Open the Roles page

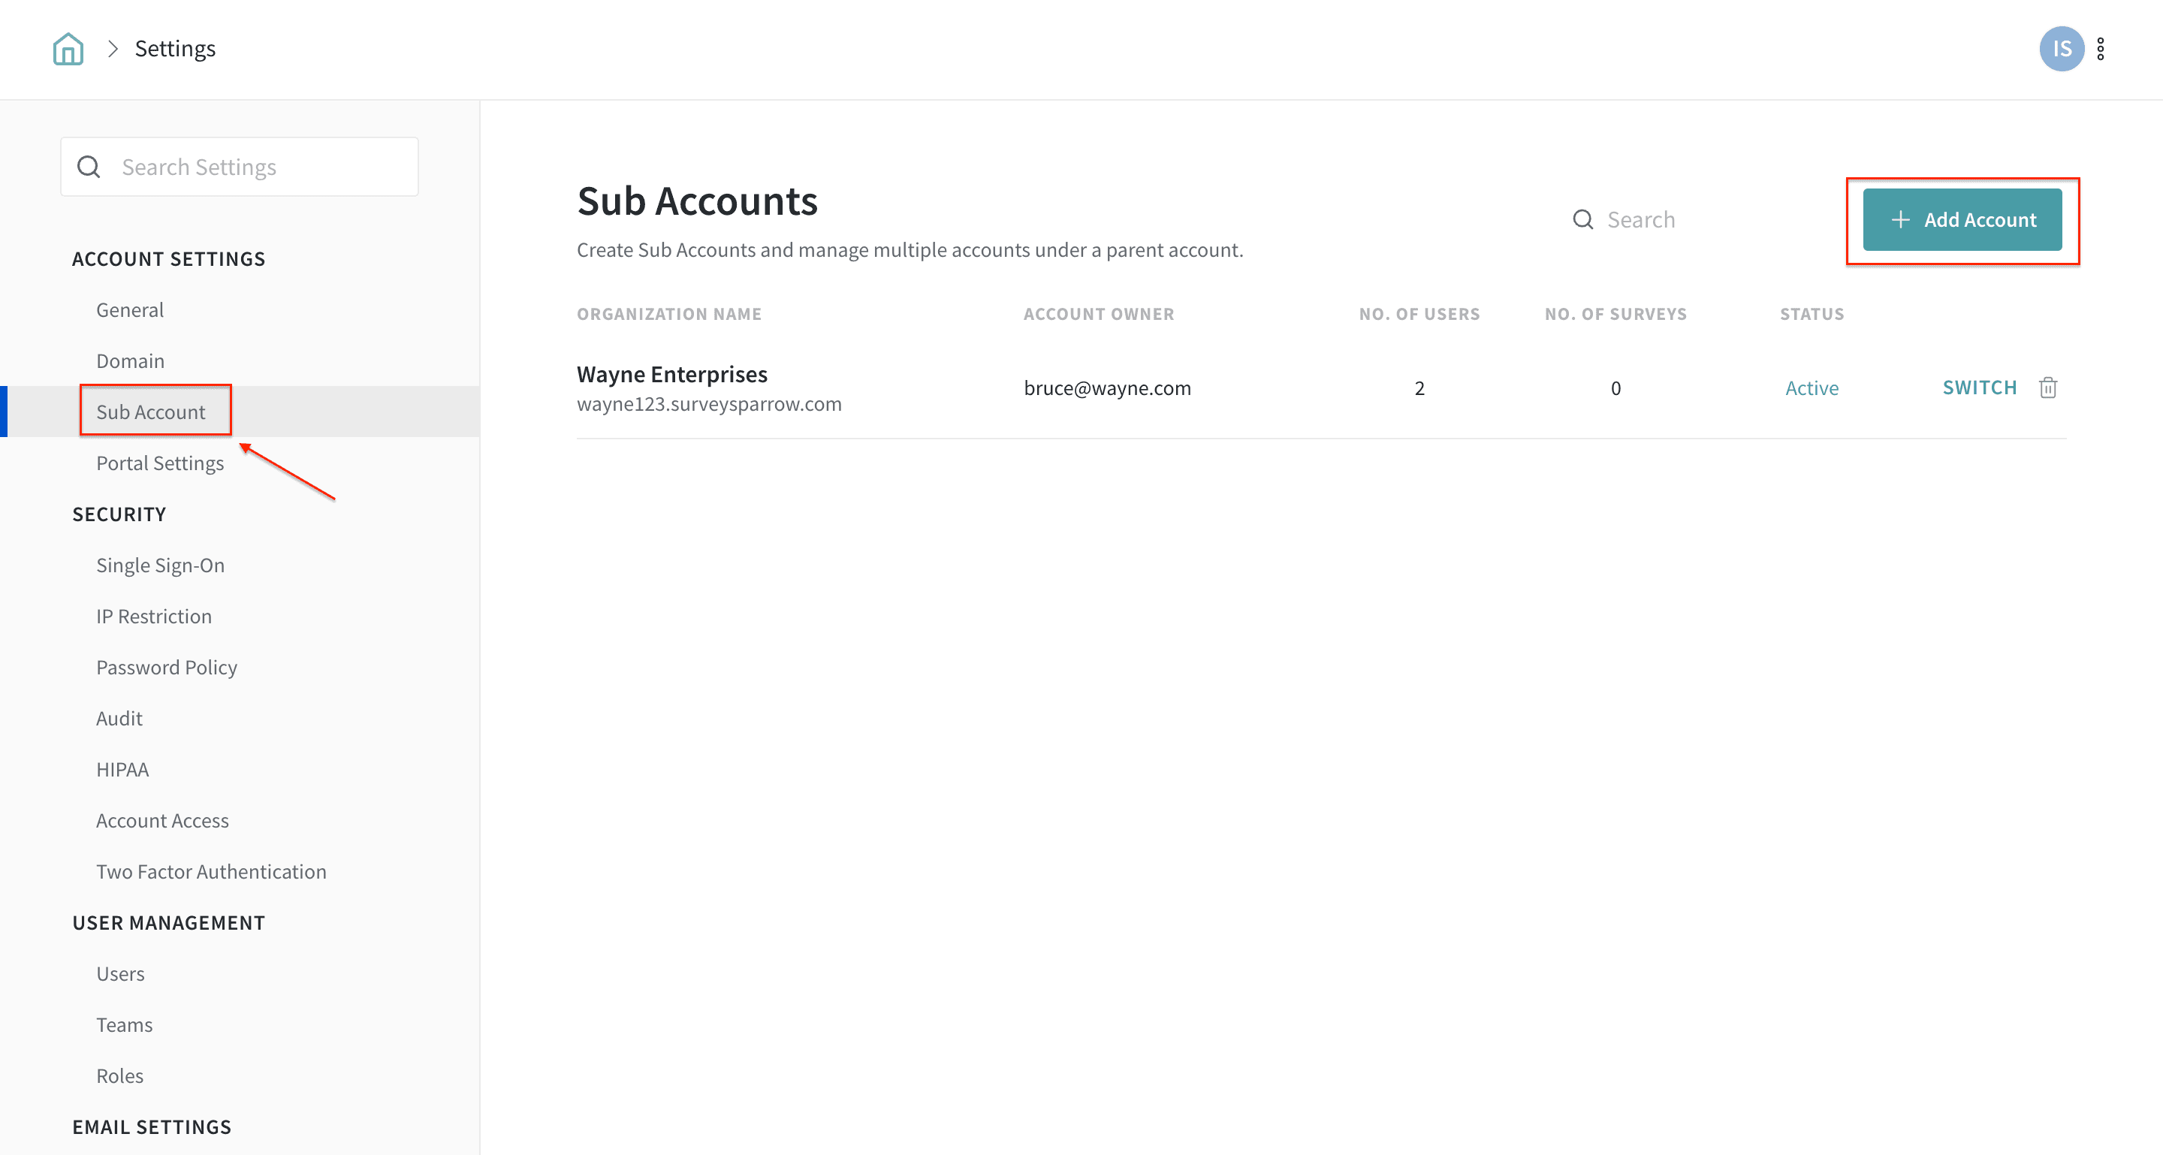point(119,1076)
